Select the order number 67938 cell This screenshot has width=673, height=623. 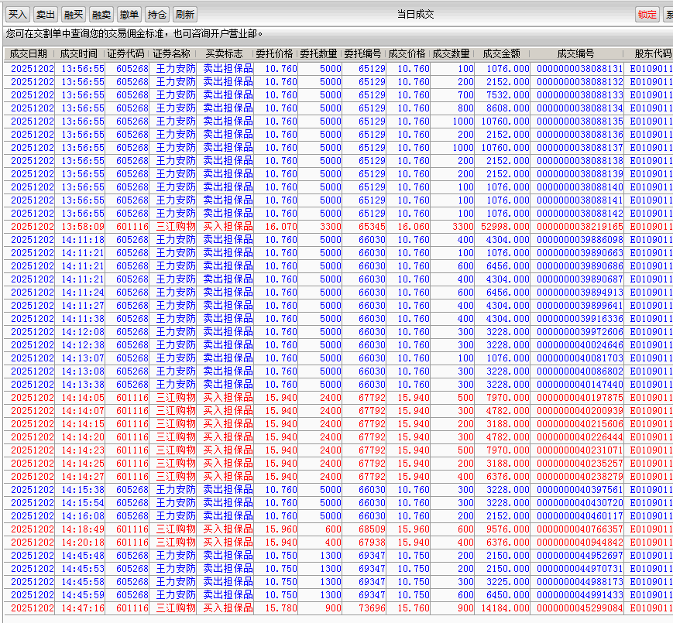372,543
